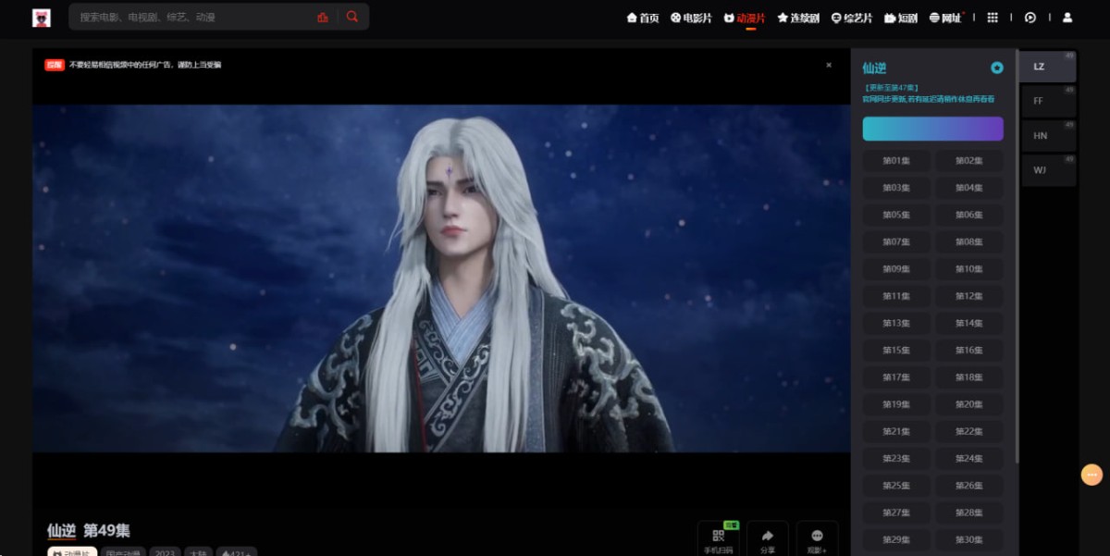The height and width of the screenshot is (556, 1110).
Task: Open the user account icon
Action: (x=1067, y=18)
